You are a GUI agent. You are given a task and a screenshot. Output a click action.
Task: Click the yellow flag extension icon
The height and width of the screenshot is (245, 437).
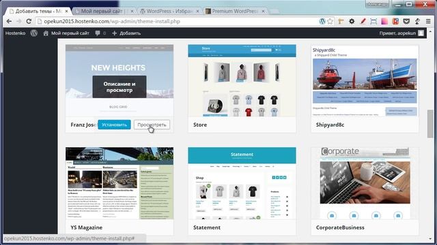pyautogui.click(x=341, y=21)
